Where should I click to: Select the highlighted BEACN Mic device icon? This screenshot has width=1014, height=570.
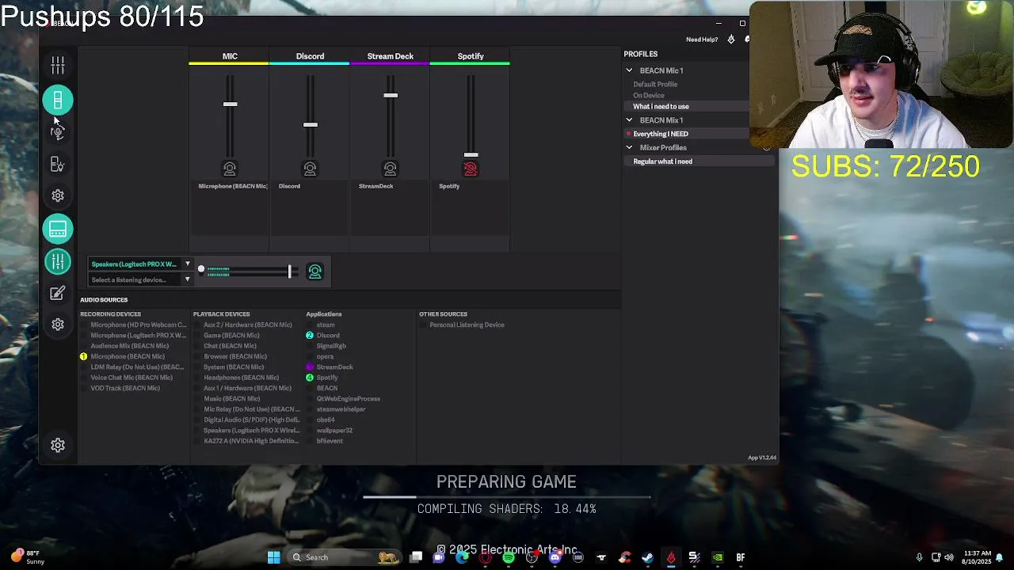pyautogui.click(x=58, y=101)
